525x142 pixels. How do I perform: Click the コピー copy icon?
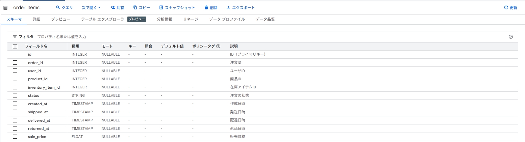(135, 7)
